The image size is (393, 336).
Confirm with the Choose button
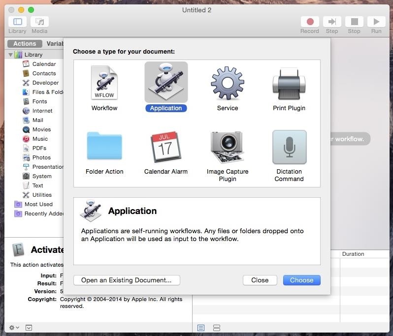pos(302,280)
